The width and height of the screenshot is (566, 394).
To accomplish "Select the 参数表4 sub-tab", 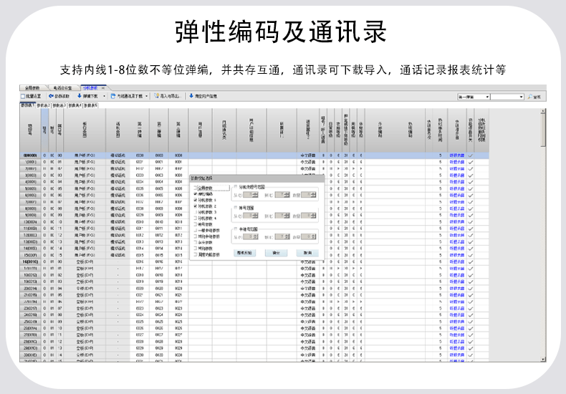I will coord(75,105).
